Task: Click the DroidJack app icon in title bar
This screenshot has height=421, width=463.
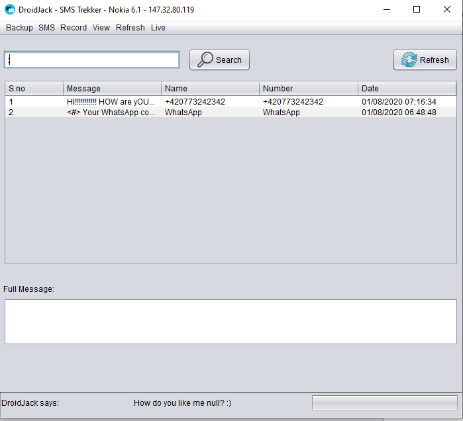Action: tap(10, 9)
